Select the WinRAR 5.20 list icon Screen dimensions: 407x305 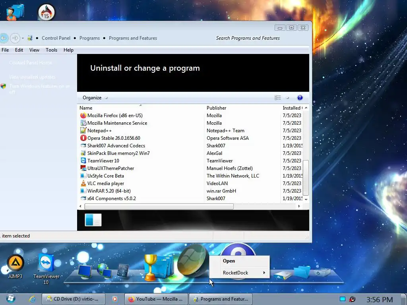pyautogui.click(x=83, y=191)
